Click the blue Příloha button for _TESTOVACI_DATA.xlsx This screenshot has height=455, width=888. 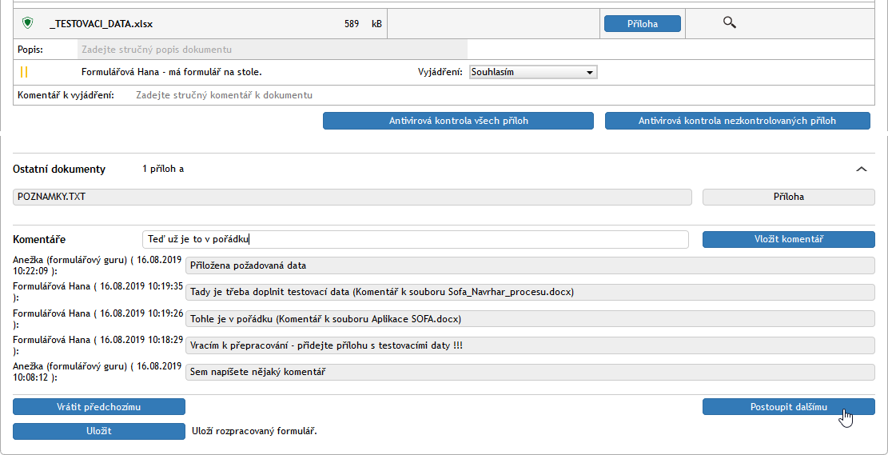(642, 24)
